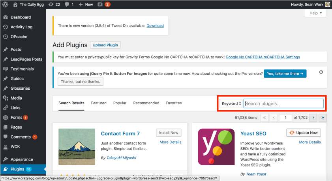Open LeadPages Posts section
This screenshot has width=332, height=181.
26,59
